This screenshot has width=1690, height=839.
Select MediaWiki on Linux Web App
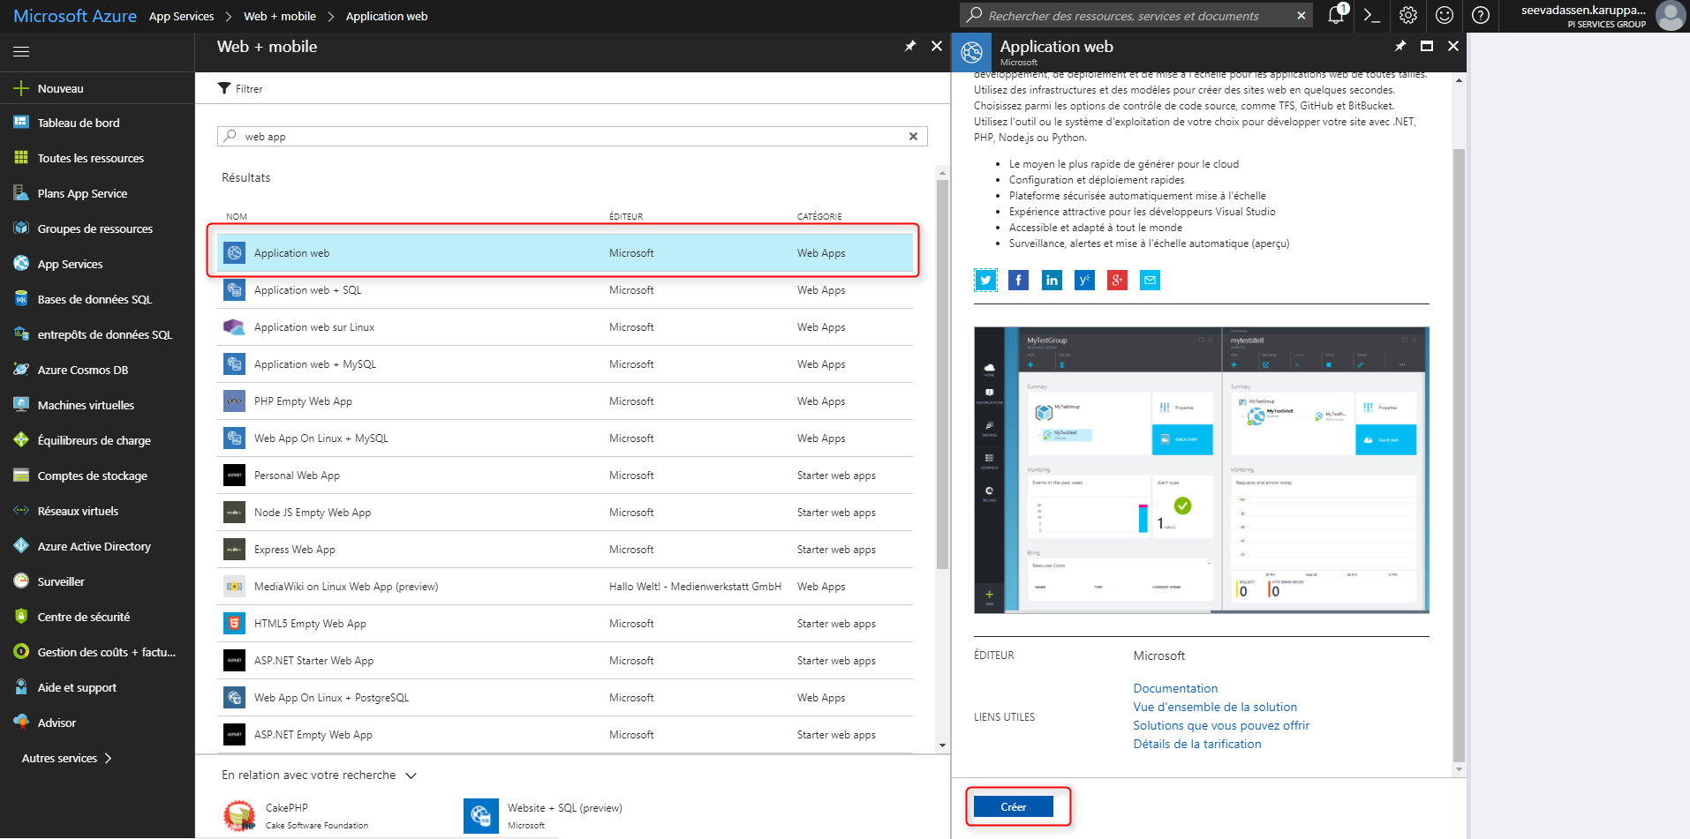[565, 587]
